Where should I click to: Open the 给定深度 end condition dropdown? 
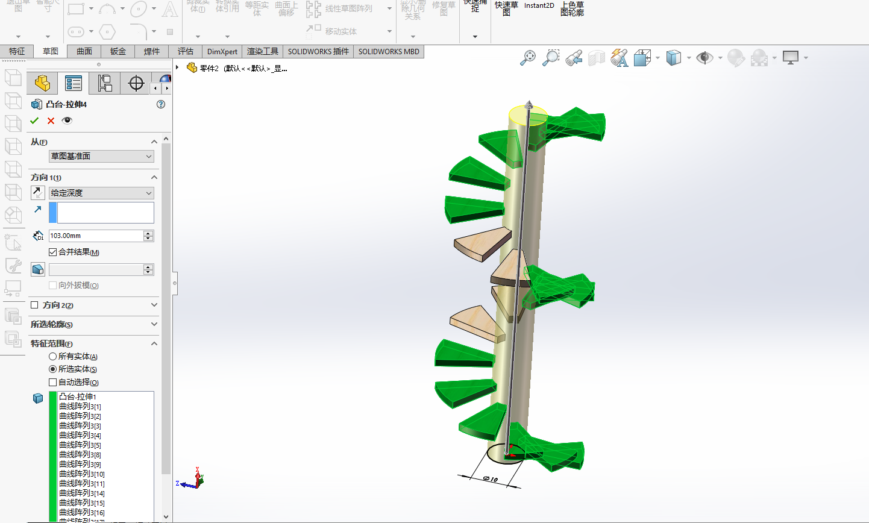101,193
